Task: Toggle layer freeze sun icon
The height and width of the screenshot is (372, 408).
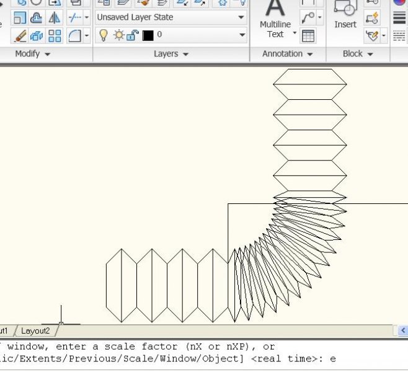Action: pos(118,35)
